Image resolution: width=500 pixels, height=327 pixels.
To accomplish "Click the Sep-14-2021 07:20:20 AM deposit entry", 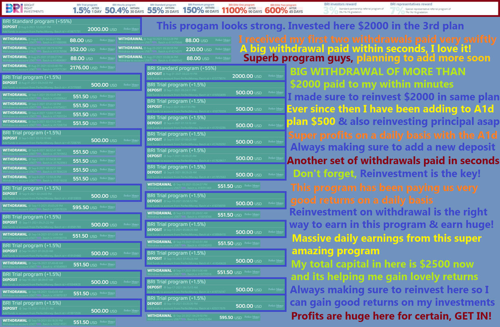I will point(71,251).
